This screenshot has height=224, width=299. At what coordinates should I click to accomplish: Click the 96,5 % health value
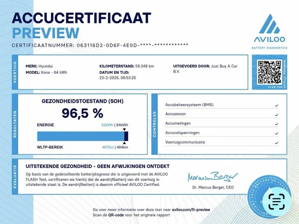(x=83, y=113)
